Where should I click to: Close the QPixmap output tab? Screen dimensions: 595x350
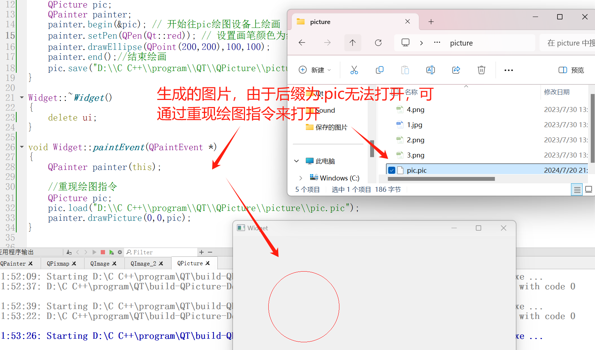click(x=74, y=263)
